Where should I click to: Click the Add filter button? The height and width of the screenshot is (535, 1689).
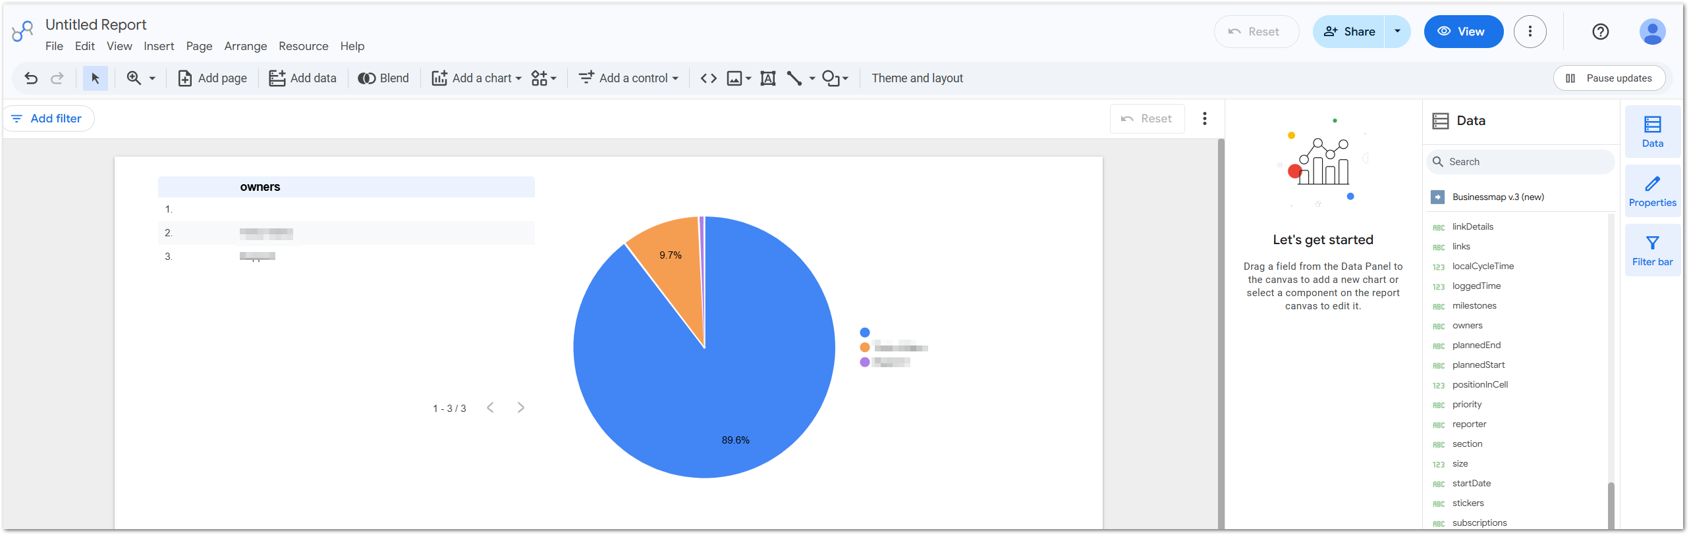(48, 118)
